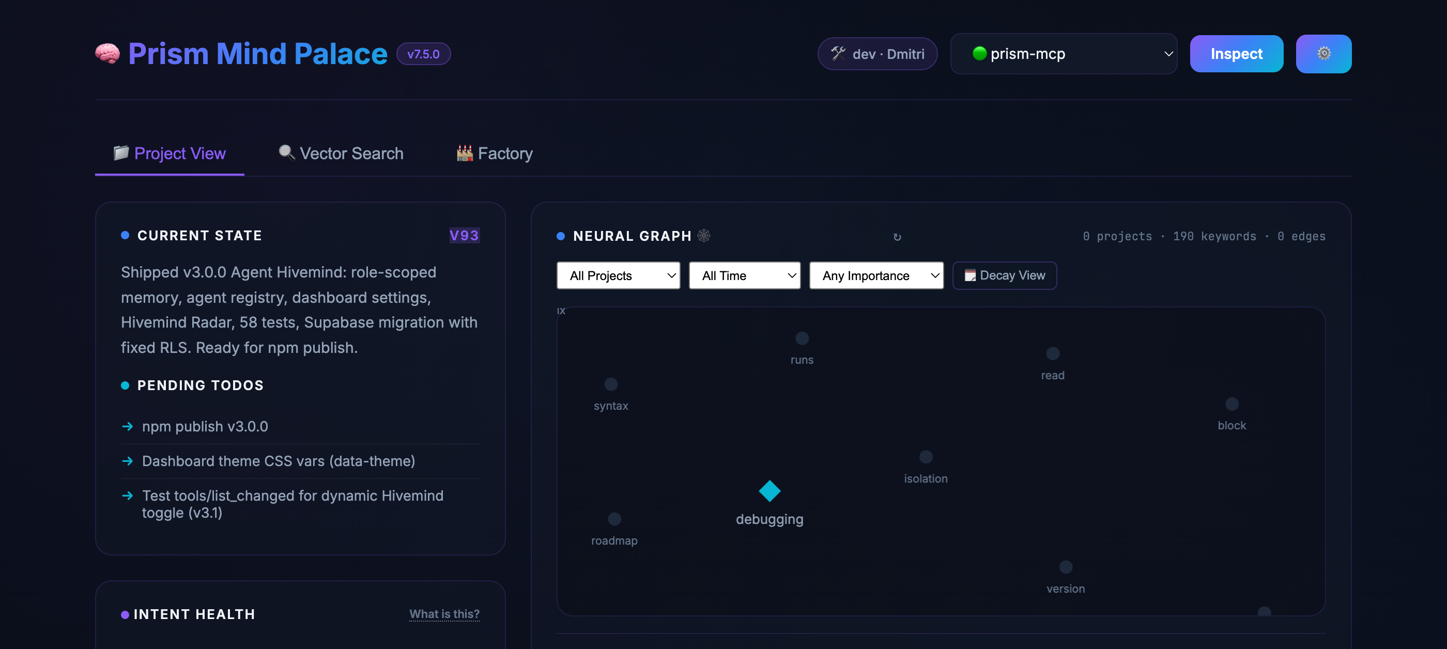Click the spider-web icon beside Neural Graph title
1447x649 pixels.
click(x=704, y=236)
